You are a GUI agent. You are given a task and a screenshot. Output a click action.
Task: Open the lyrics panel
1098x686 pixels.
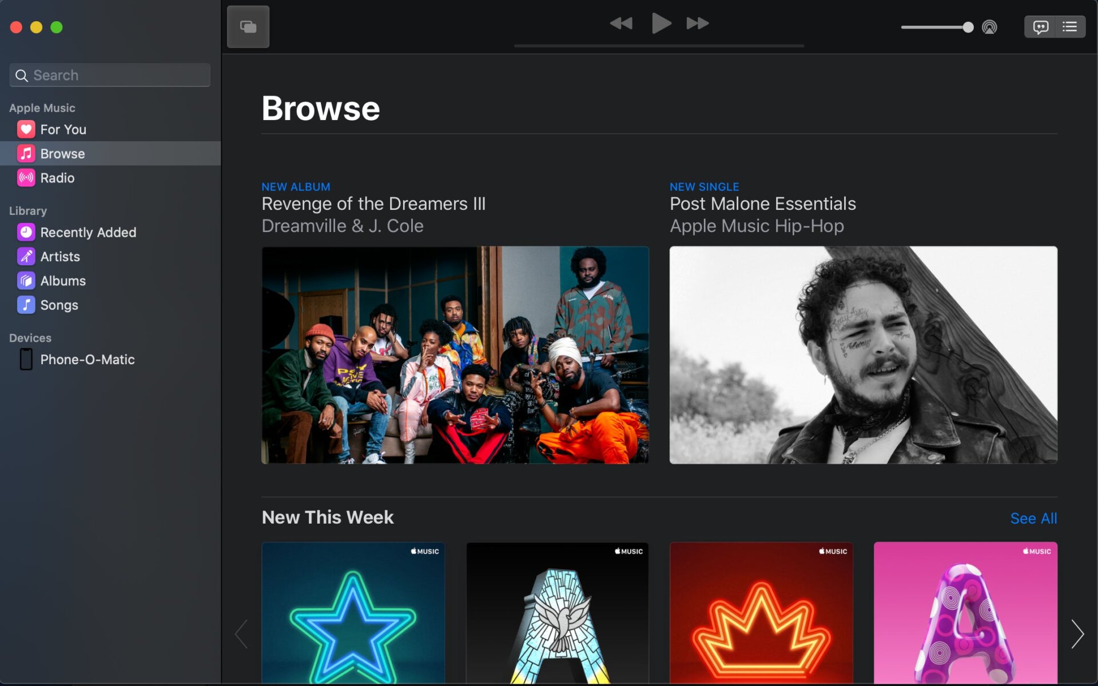(x=1041, y=26)
